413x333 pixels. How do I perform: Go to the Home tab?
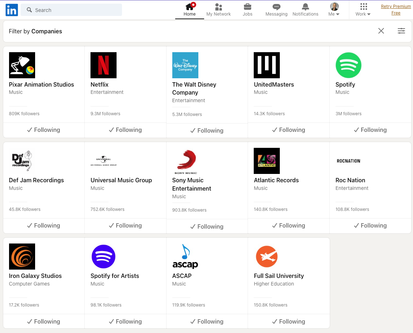click(189, 10)
